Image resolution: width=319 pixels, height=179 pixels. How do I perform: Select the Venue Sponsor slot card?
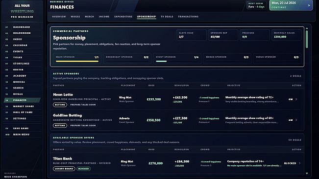[277, 59]
